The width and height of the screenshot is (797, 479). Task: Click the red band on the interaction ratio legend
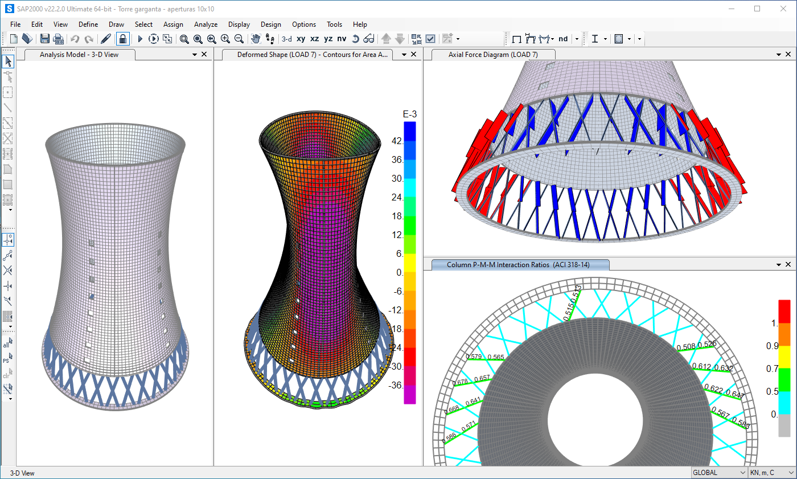pos(784,310)
